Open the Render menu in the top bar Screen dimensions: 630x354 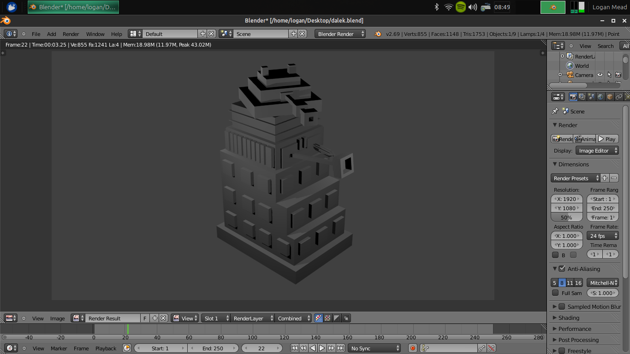tap(71, 34)
